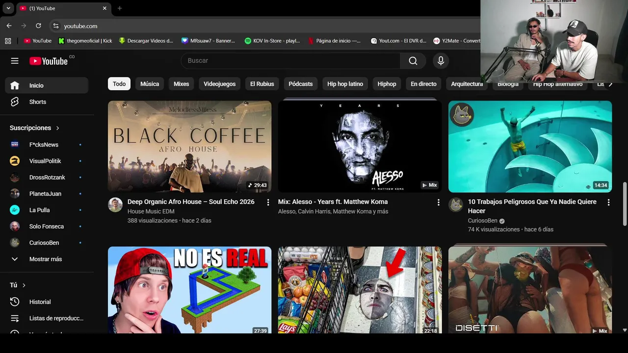Select the Mixes filter chip
Screen dimensions: 628x353
coord(182,84)
